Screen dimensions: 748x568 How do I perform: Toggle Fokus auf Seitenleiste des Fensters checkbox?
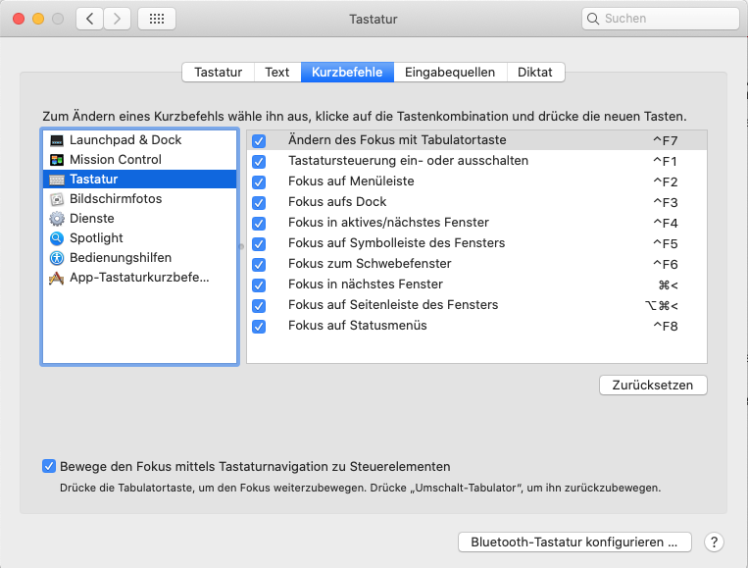[259, 305]
